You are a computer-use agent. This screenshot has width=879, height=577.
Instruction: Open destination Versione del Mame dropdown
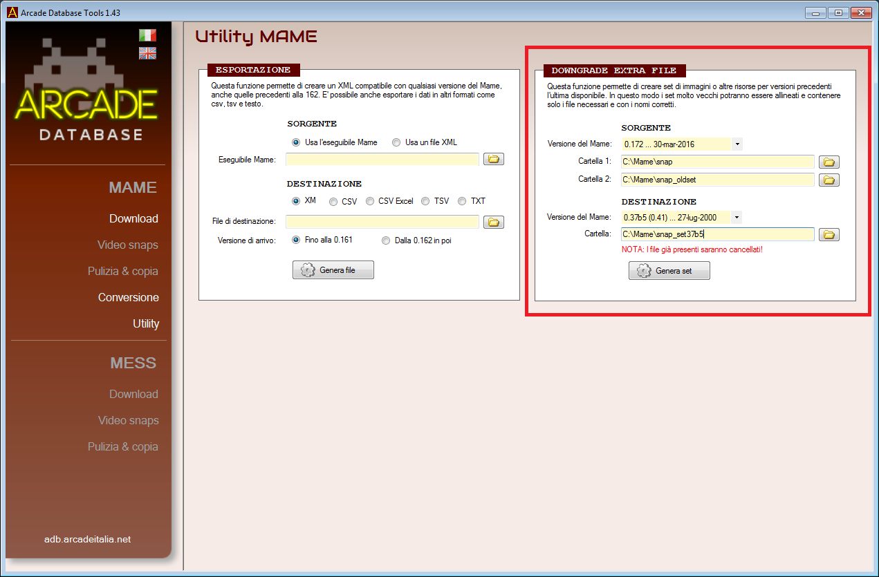(737, 218)
